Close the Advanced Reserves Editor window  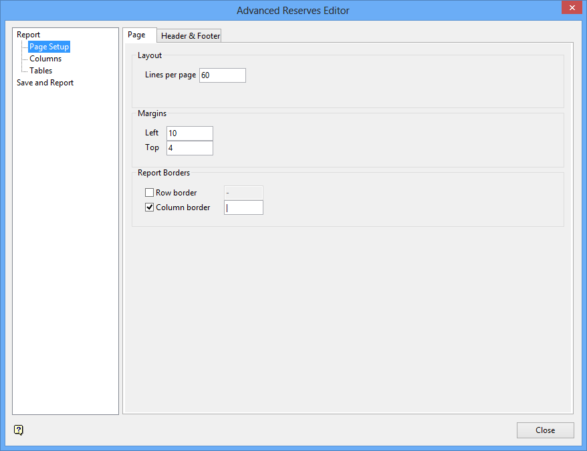[x=570, y=7]
